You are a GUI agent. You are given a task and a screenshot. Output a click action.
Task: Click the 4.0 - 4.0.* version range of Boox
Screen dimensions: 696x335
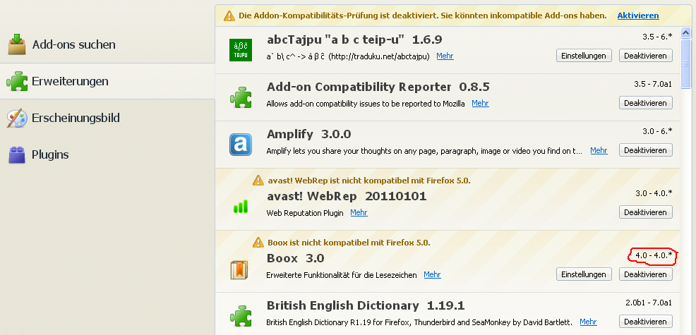point(654,255)
